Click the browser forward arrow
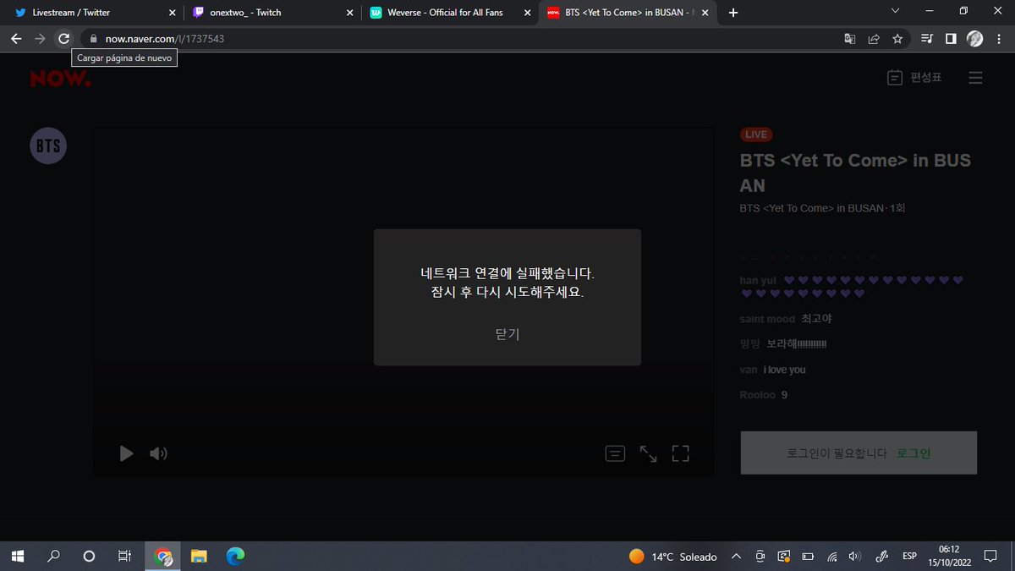The height and width of the screenshot is (571, 1015). point(40,39)
